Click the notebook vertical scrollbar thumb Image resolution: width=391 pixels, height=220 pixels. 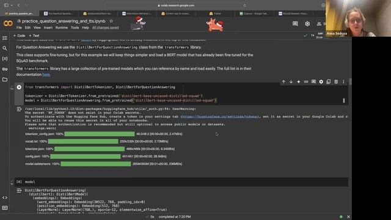pos(350,81)
